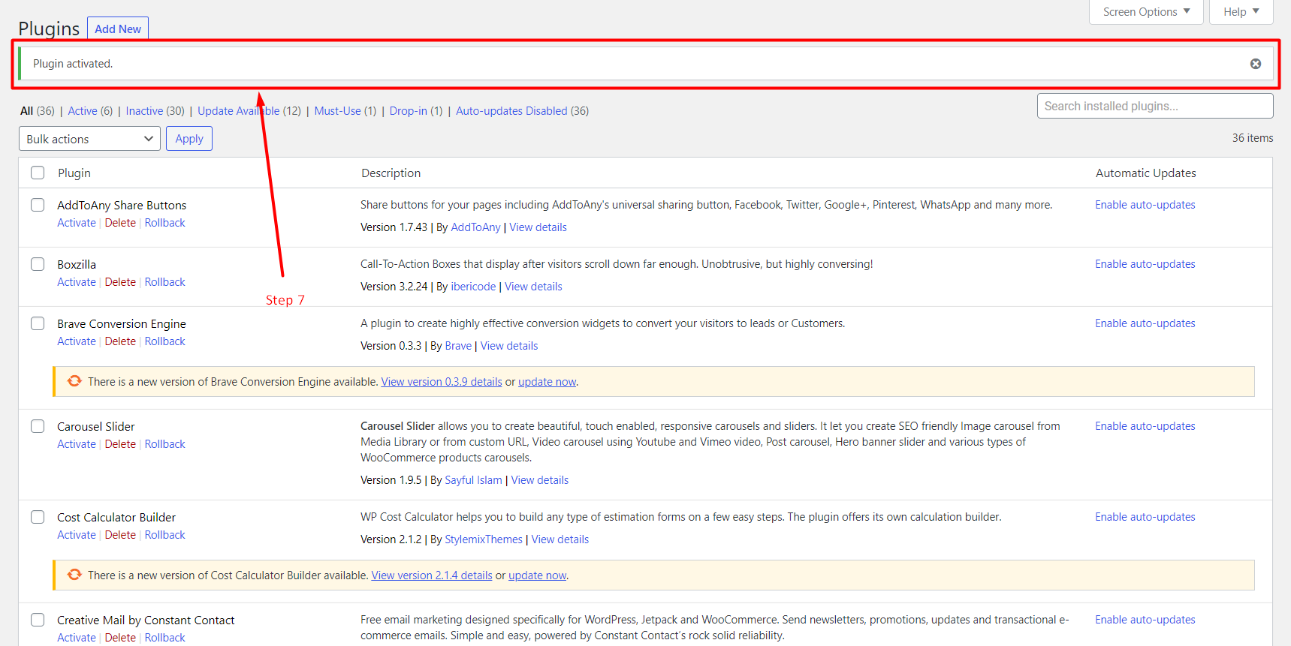
Task: Tick the Carousel Slider checkbox
Action: click(x=38, y=426)
